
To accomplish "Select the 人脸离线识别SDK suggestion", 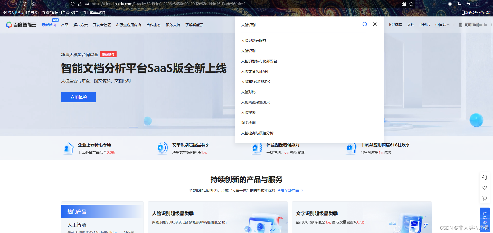I will (x=255, y=82).
